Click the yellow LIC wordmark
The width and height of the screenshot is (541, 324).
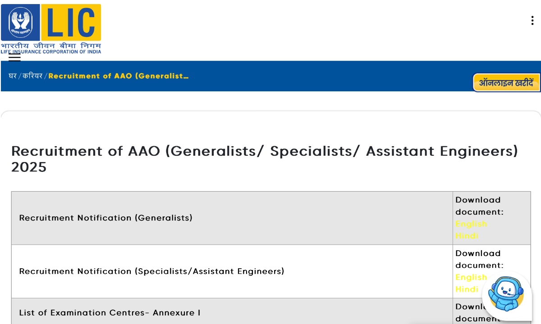tap(71, 22)
